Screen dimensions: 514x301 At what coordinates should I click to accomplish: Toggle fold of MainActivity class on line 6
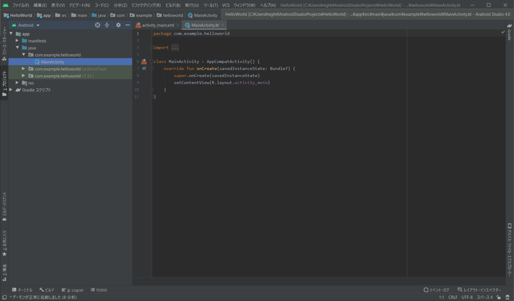[152, 62]
